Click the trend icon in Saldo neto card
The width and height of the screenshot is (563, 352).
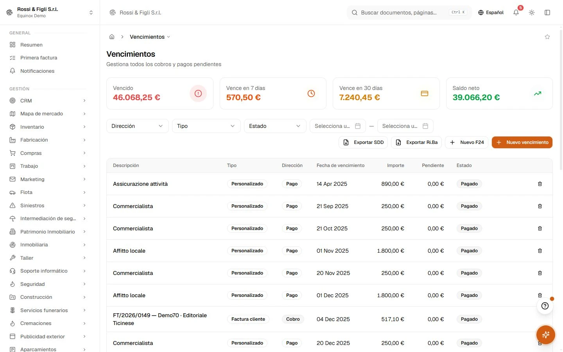click(x=538, y=93)
